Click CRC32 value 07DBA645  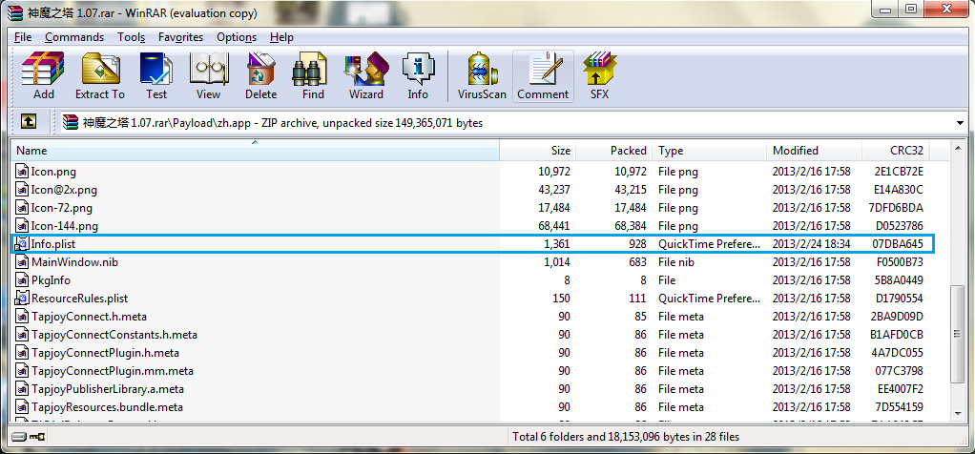[x=898, y=244]
